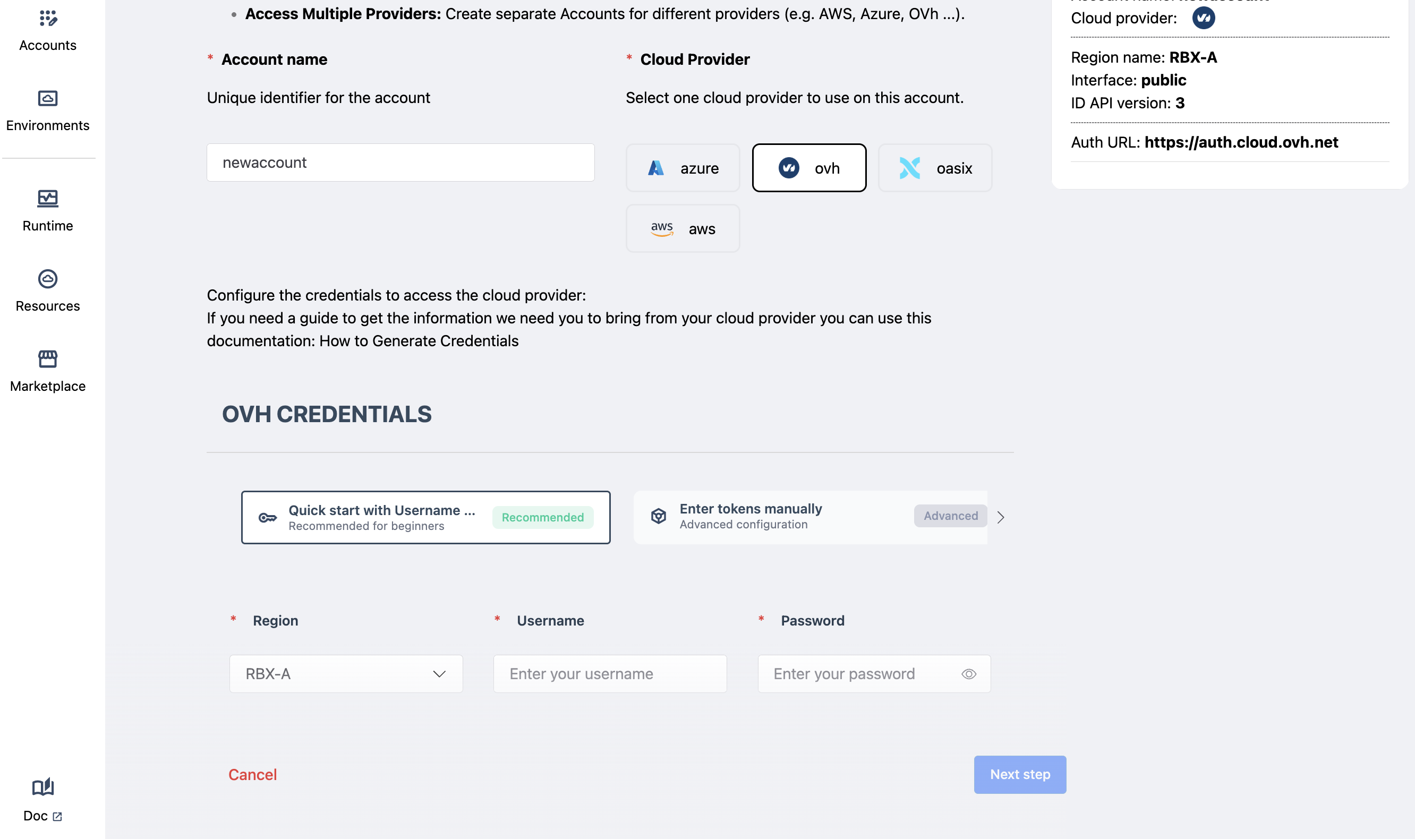This screenshot has height=839, width=1415.
Task: Toggle password visibility eye icon
Action: click(x=969, y=674)
